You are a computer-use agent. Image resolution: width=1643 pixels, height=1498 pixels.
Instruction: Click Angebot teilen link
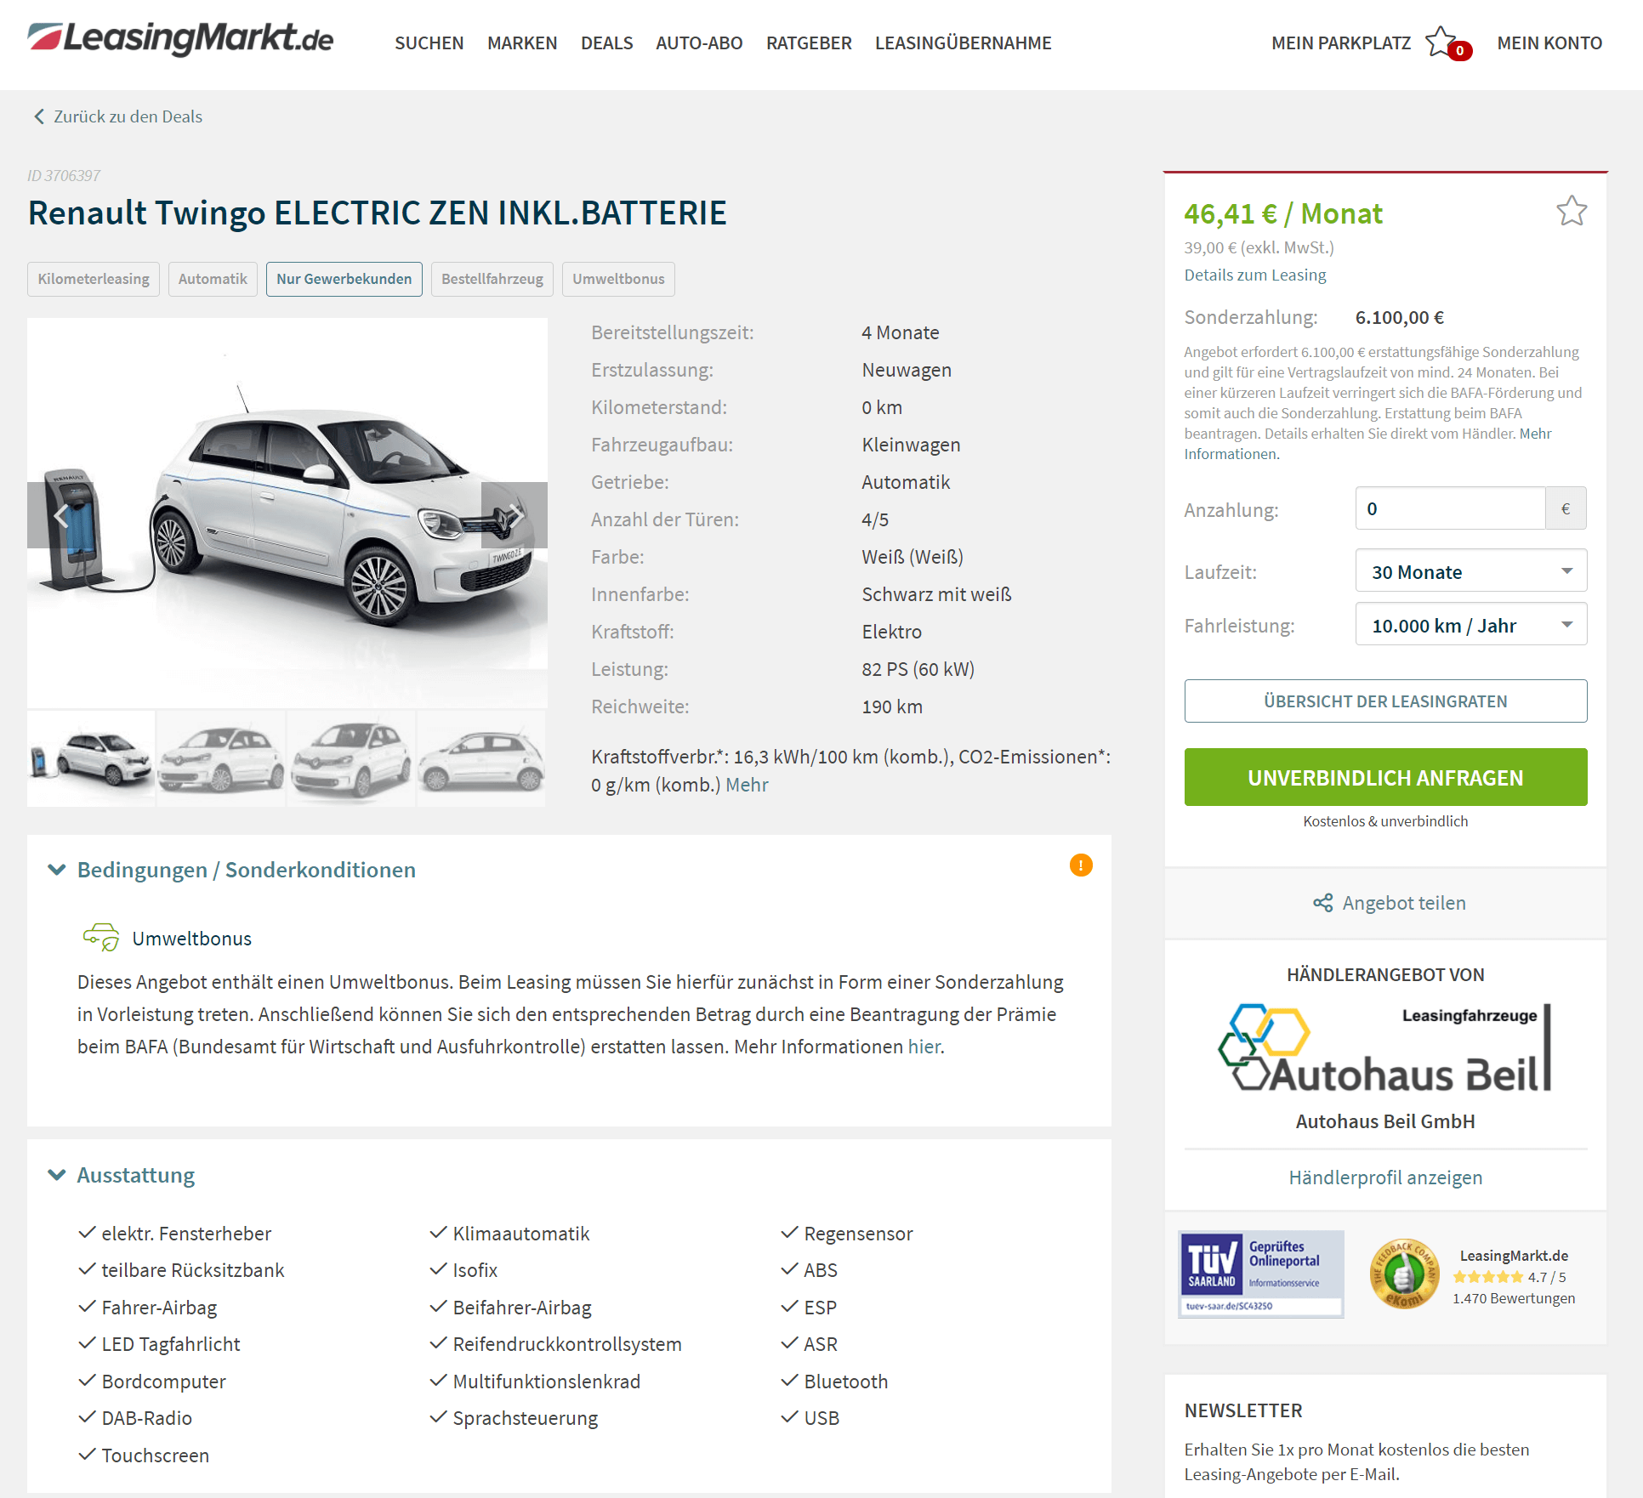pyautogui.click(x=1404, y=903)
